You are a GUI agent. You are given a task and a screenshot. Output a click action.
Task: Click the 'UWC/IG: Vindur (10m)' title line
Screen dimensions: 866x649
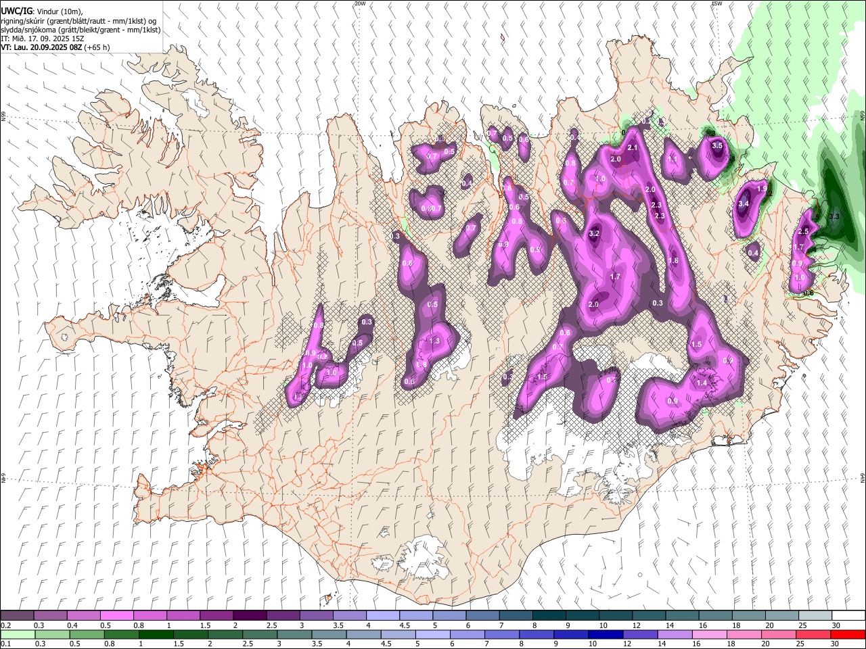[41, 11]
